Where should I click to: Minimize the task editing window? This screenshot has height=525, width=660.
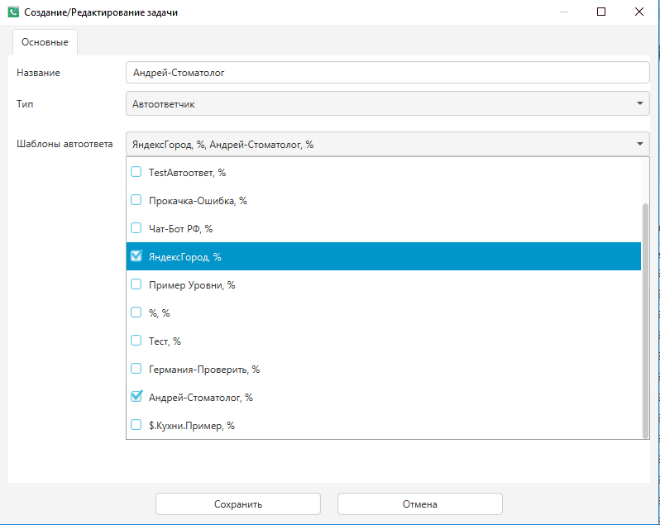[564, 12]
